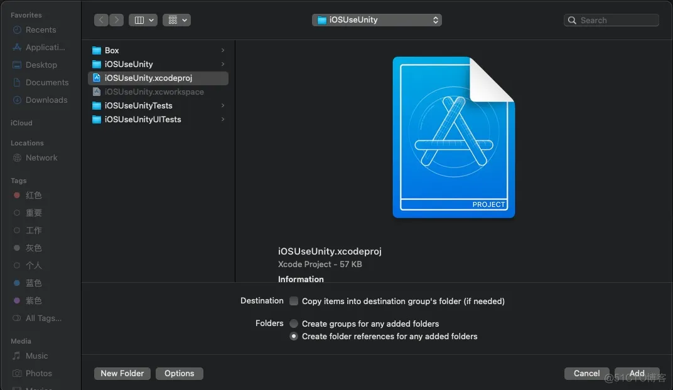Expand the Box folder chevron
The image size is (673, 390).
tap(223, 51)
